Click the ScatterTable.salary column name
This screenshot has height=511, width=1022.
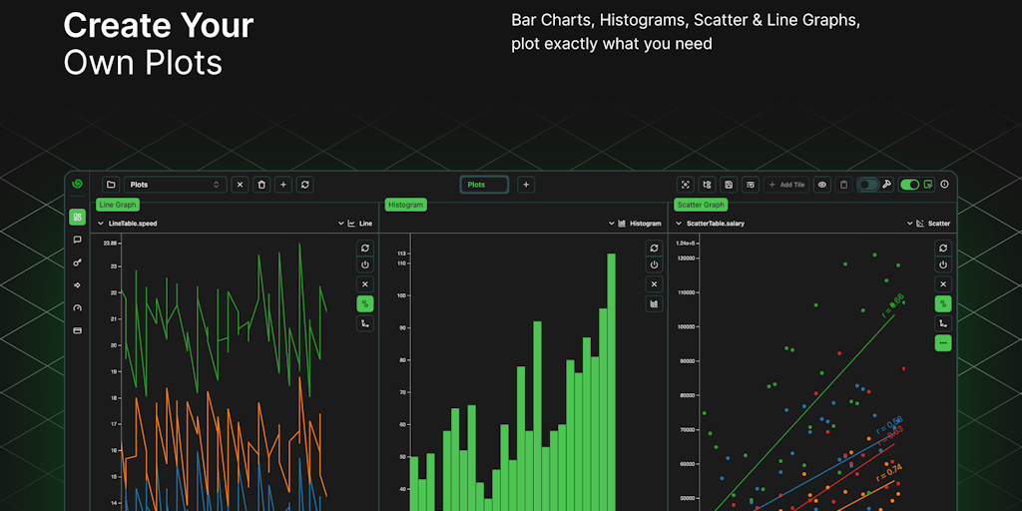(x=715, y=224)
